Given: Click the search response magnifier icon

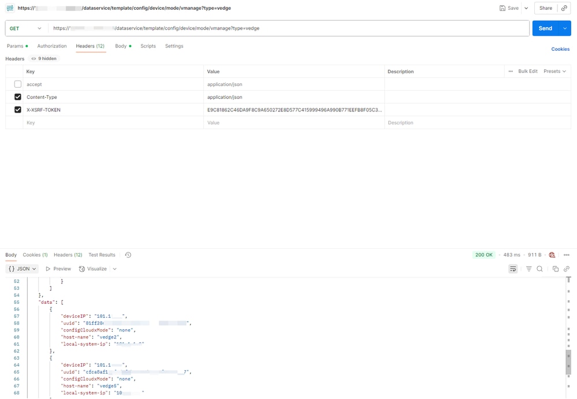Looking at the screenshot, I should coord(539,269).
